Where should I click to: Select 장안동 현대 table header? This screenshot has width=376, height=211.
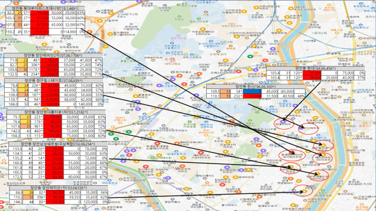(315, 69)
